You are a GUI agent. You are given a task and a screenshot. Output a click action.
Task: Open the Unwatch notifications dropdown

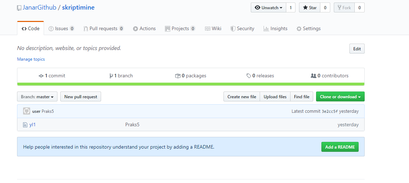[269, 7]
